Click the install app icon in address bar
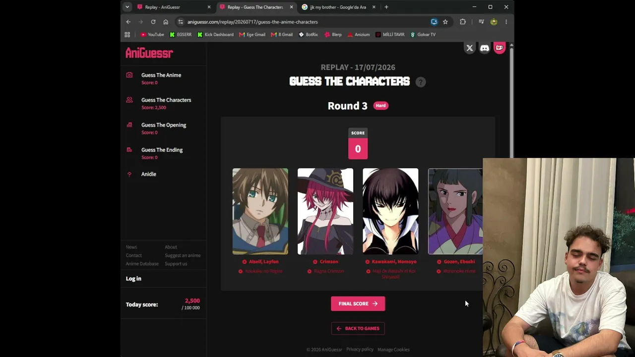The height and width of the screenshot is (357, 635). click(x=434, y=22)
